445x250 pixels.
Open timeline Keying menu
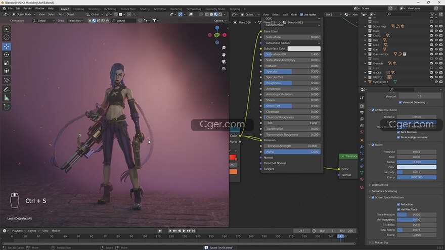point(33,231)
